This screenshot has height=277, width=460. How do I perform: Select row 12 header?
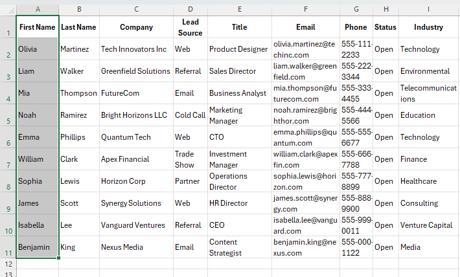tap(8, 263)
